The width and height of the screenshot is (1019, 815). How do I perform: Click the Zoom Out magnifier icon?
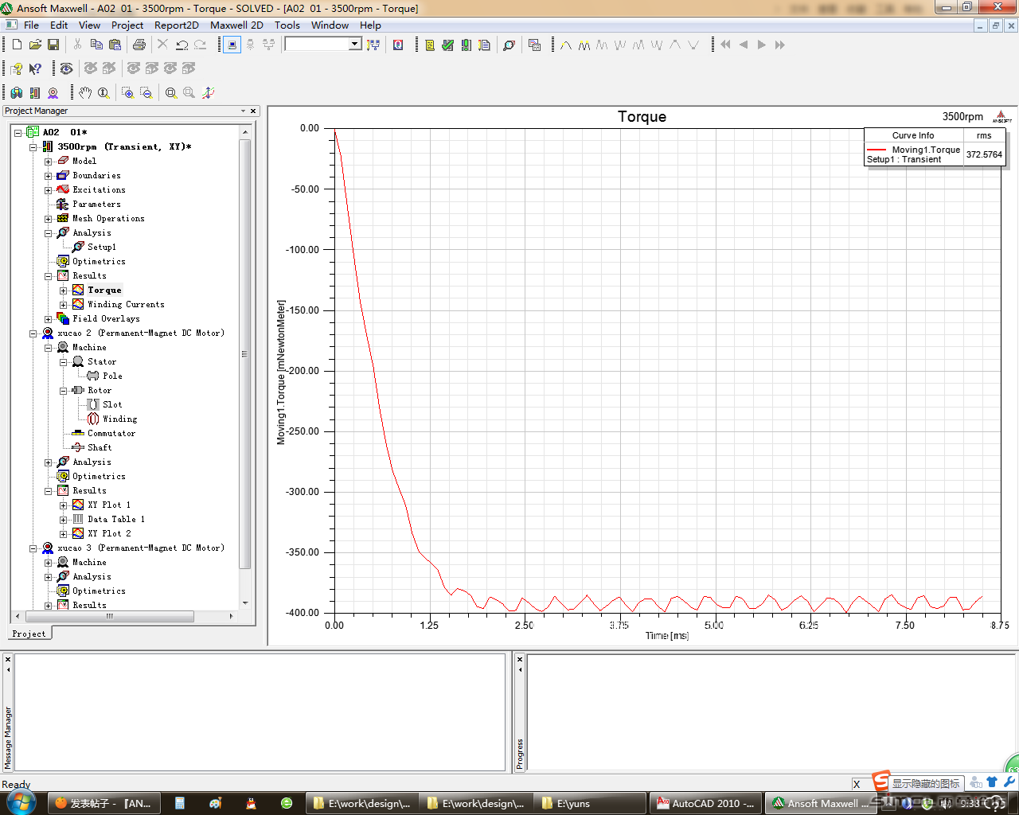[146, 92]
